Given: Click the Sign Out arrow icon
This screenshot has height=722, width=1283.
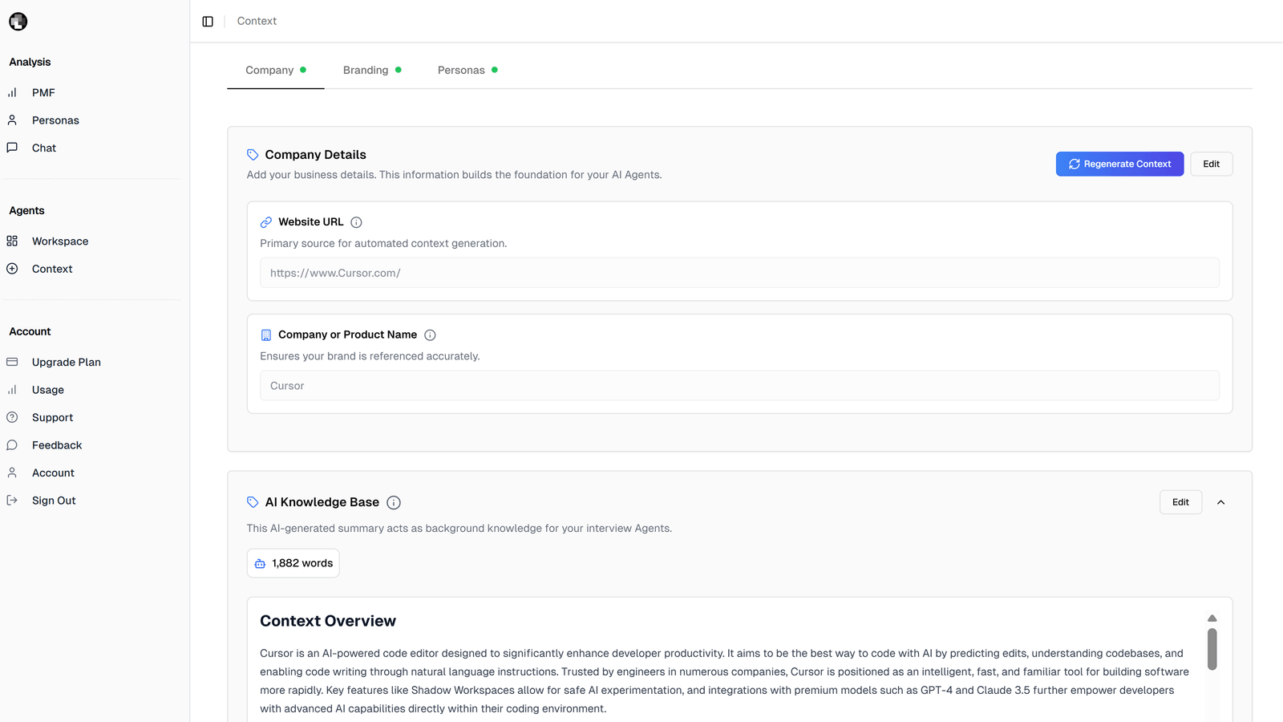Looking at the screenshot, I should click(12, 501).
